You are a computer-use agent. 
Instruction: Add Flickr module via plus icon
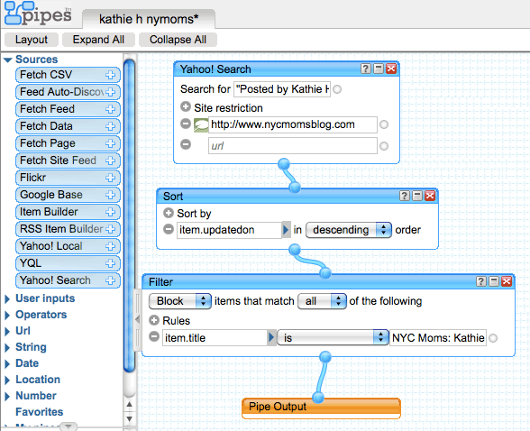[x=110, y=178]
